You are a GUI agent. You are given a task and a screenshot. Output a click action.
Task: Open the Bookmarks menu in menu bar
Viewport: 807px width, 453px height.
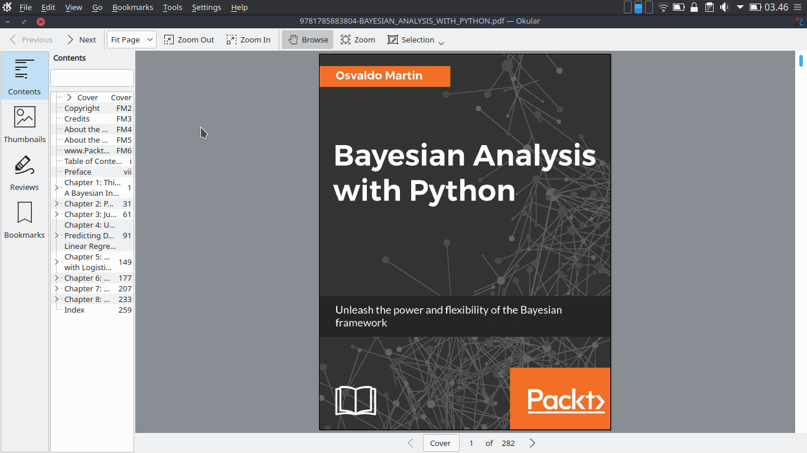(x=133, y=7)
